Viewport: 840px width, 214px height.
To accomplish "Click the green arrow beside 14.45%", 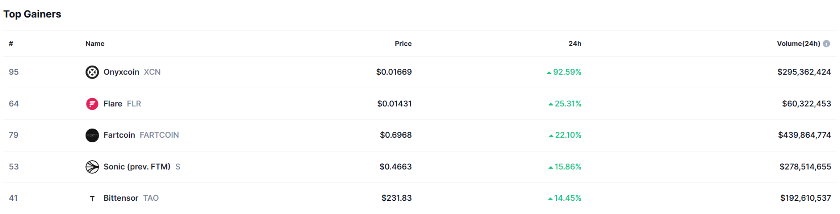I will point(550,198).
